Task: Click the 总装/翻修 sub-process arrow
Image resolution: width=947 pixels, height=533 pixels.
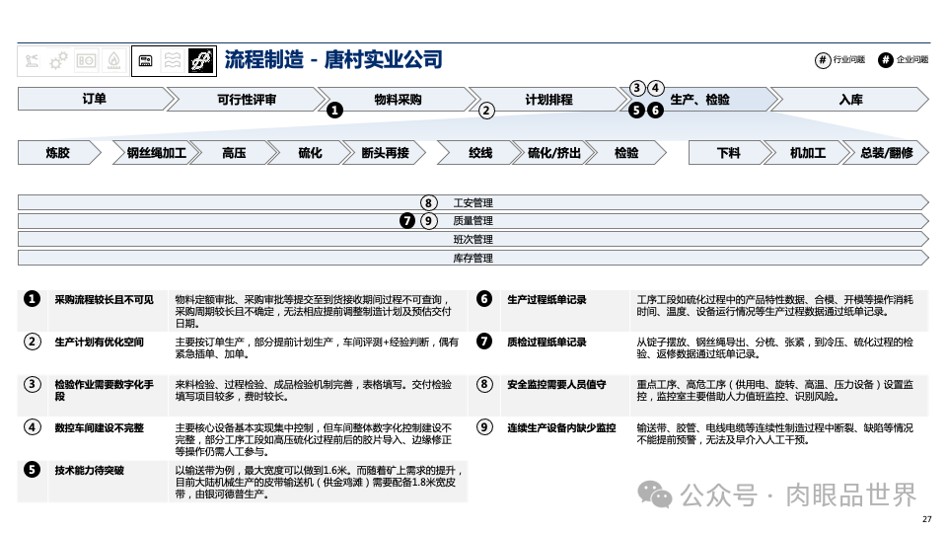Action: 886,153
